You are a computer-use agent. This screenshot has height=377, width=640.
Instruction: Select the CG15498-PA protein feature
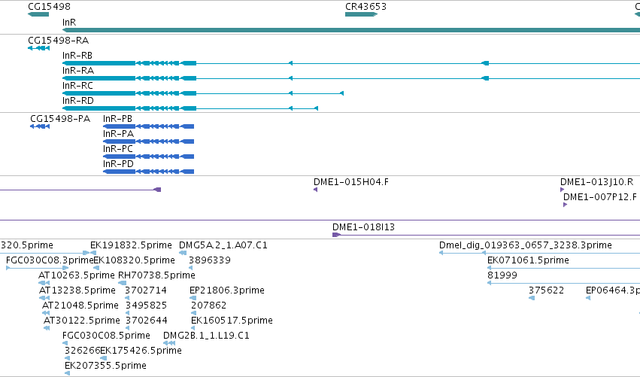pyautogui.click(x=40, y=126)
